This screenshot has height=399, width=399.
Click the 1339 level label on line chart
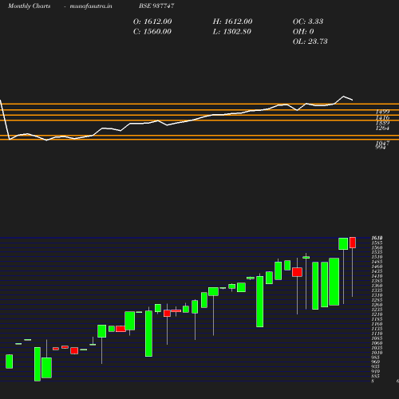[x=382, y=123]
